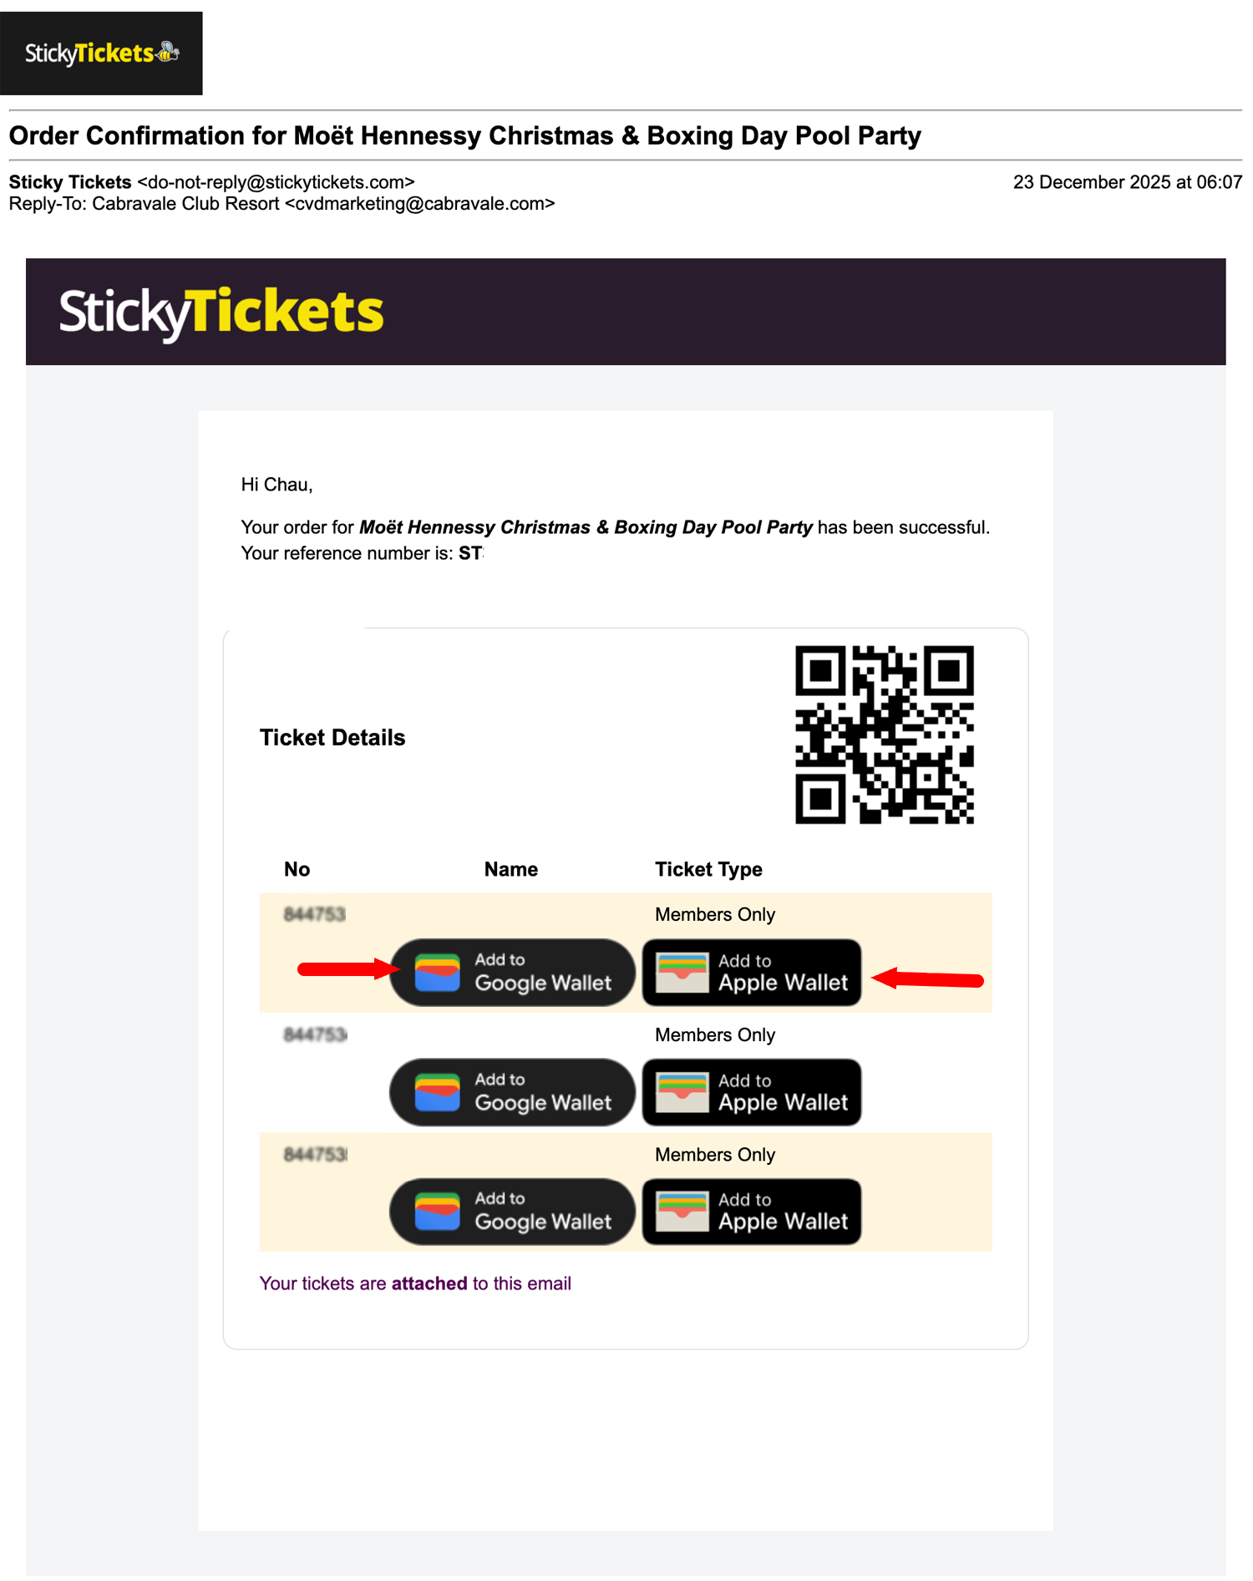
Task: Click the Apple Wallet icon, first ticket
Action: [682, 973]
